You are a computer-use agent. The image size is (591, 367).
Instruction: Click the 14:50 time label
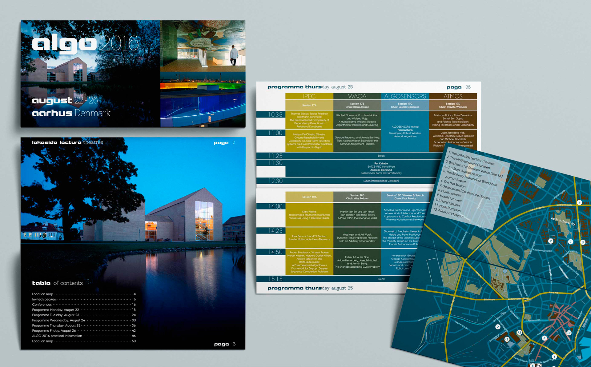275,252
